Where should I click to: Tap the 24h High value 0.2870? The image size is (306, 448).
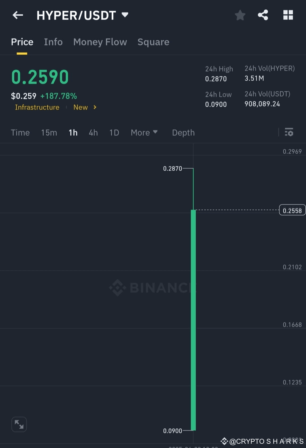click(216, 79)
